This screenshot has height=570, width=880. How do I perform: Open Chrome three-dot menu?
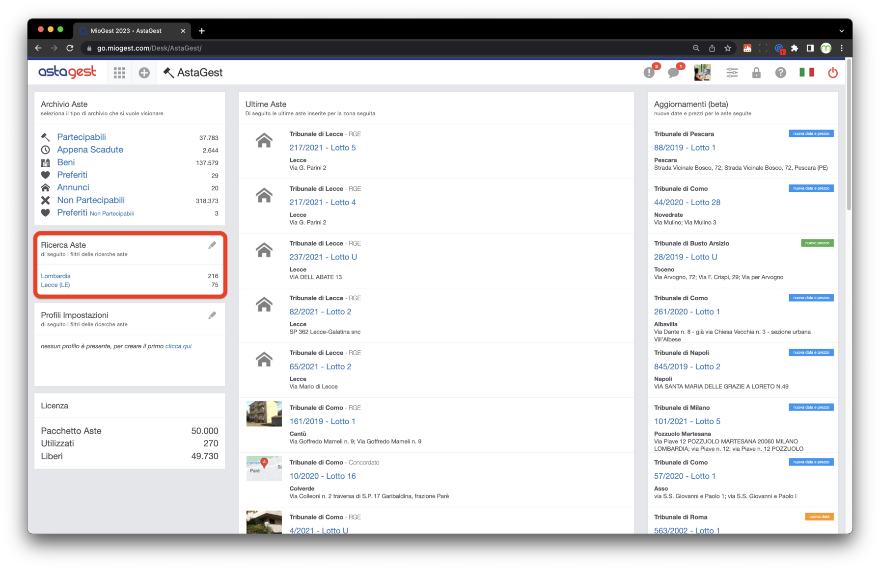[x=842, y=48]
